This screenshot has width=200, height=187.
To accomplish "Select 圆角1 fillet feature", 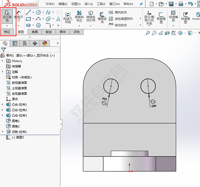I will tap(13, 121).
